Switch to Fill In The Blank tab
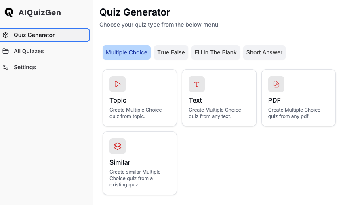Screen dimensions: 343x205 [215, 52]
